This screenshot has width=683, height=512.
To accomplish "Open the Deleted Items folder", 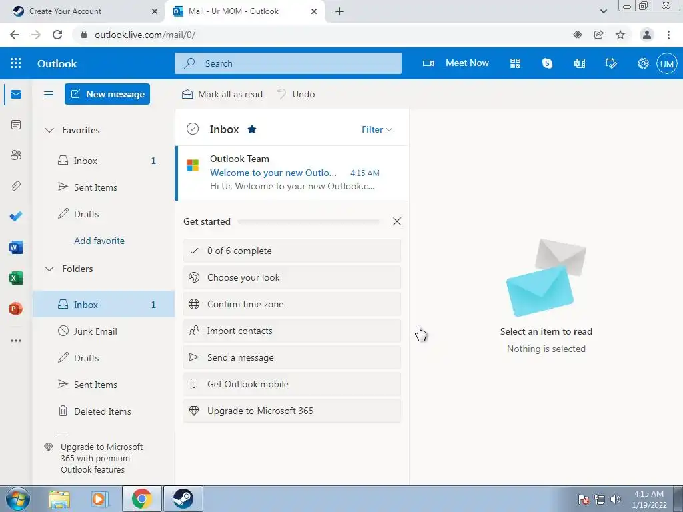I will [103, 411].
